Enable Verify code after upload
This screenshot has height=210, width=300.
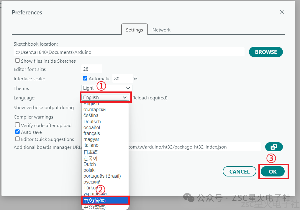[x=17, y=125]
